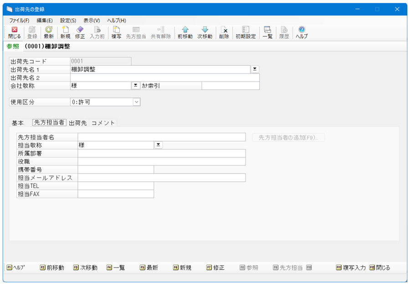Create new record with 新規 icon
410x284 pixels.
[x=65, y=32]
